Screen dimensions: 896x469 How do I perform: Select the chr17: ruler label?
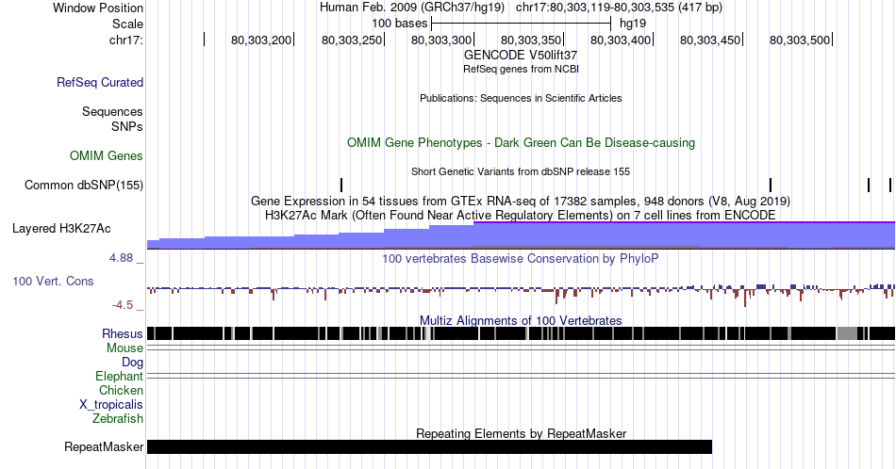coord(125,40)
